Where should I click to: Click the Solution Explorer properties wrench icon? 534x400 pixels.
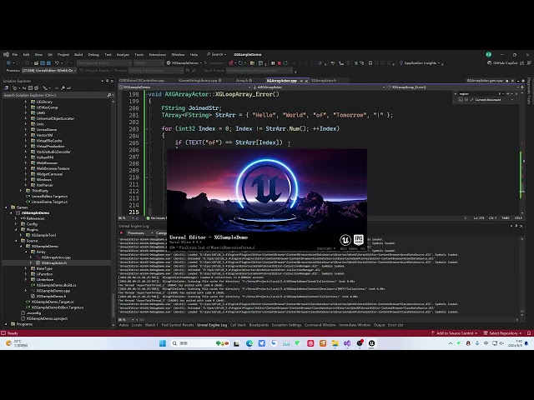tap(63, 88)
